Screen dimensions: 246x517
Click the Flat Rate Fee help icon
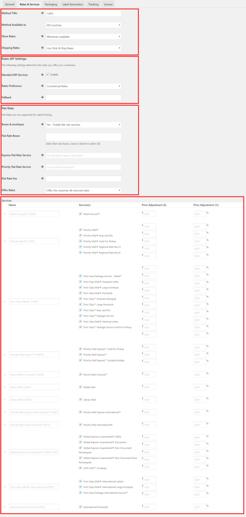tap(43, 179)
